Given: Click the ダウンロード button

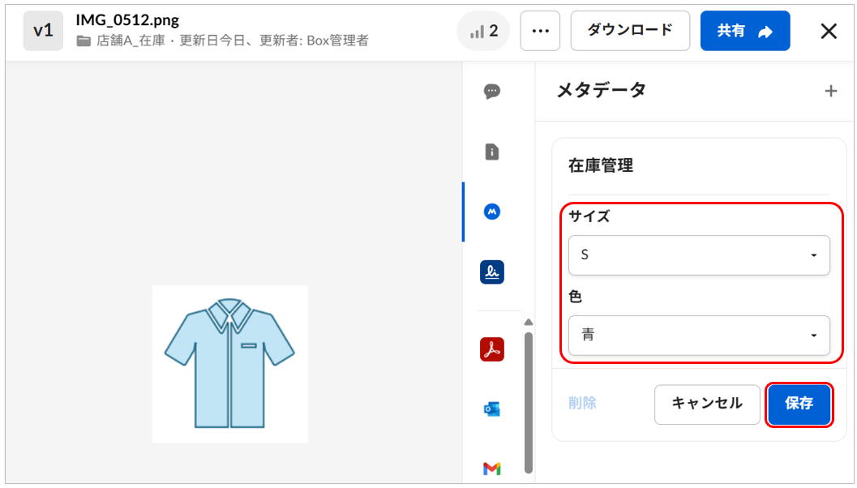Looking at the screenshot, I should 630,31.
